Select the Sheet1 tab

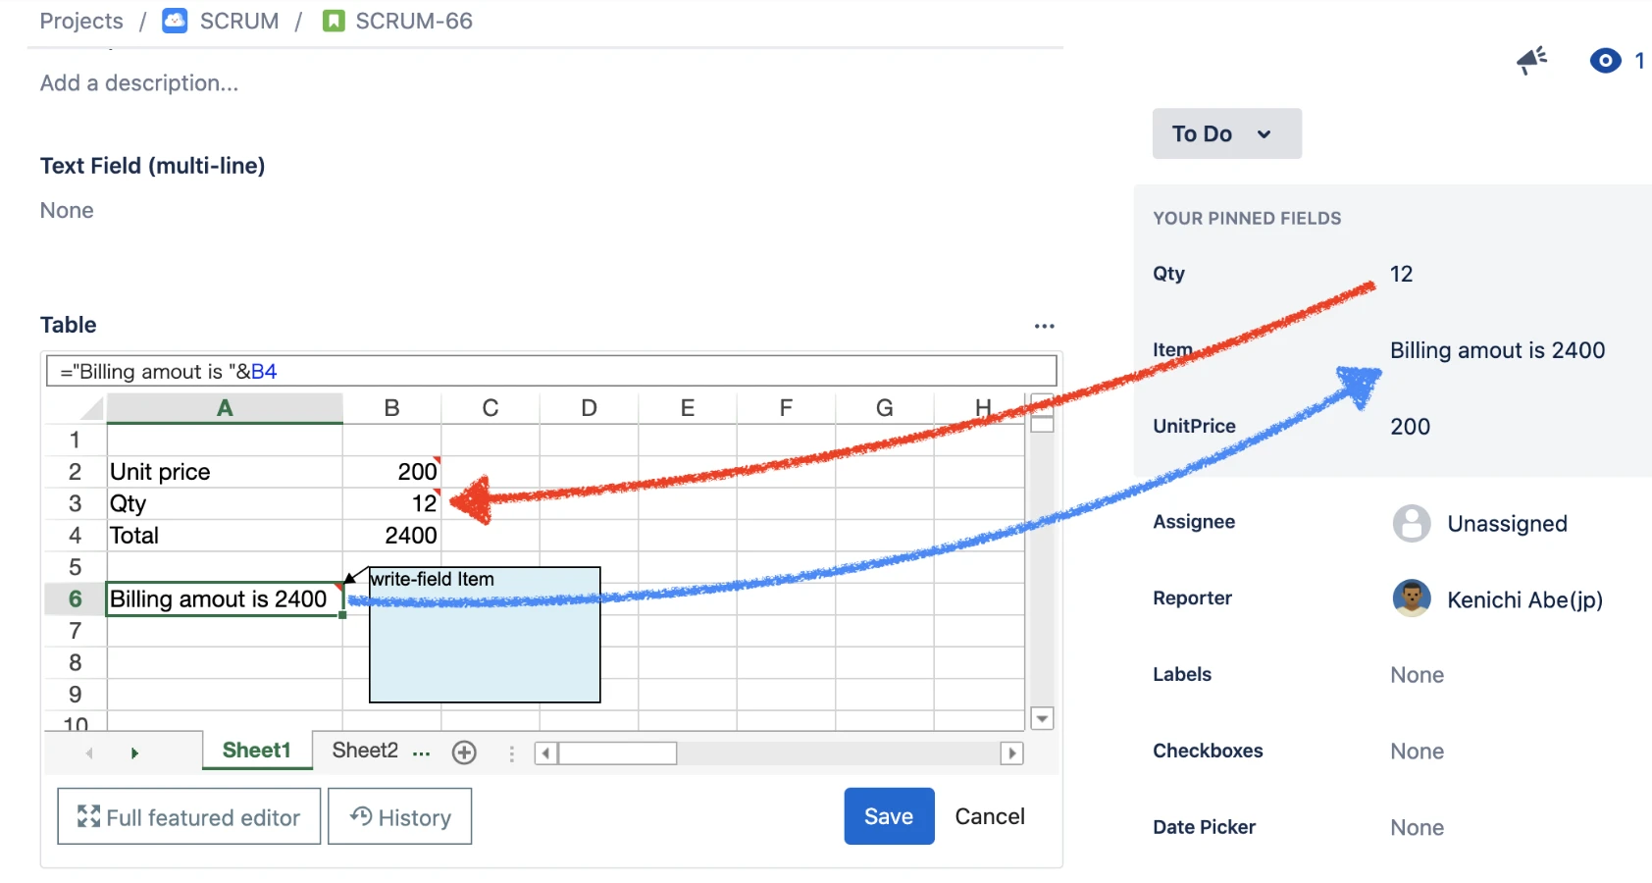tap(256, 750)
